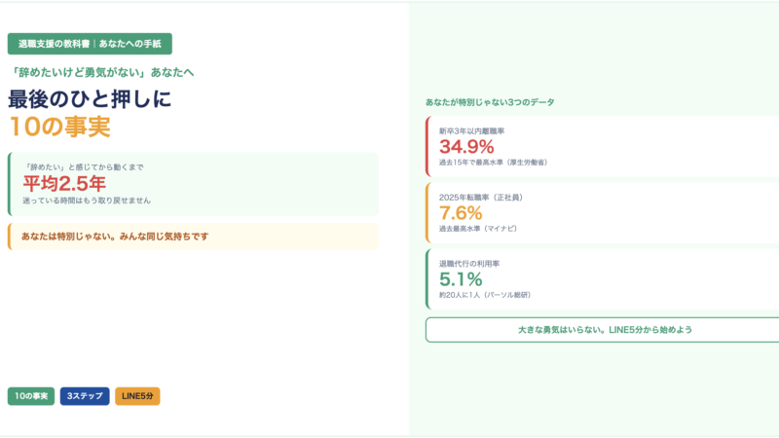Screen dimensions: 779x438
Task: Open the 新卒3年以内離職率 34.9% card
Action: tap(602, 147)
